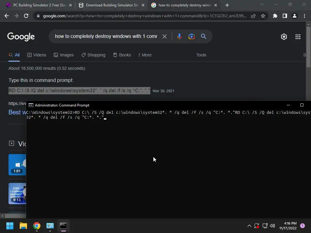The height and width of the screenshot is (233, 311).
Task: Switch to Videos search results
Action: point(37,55)
